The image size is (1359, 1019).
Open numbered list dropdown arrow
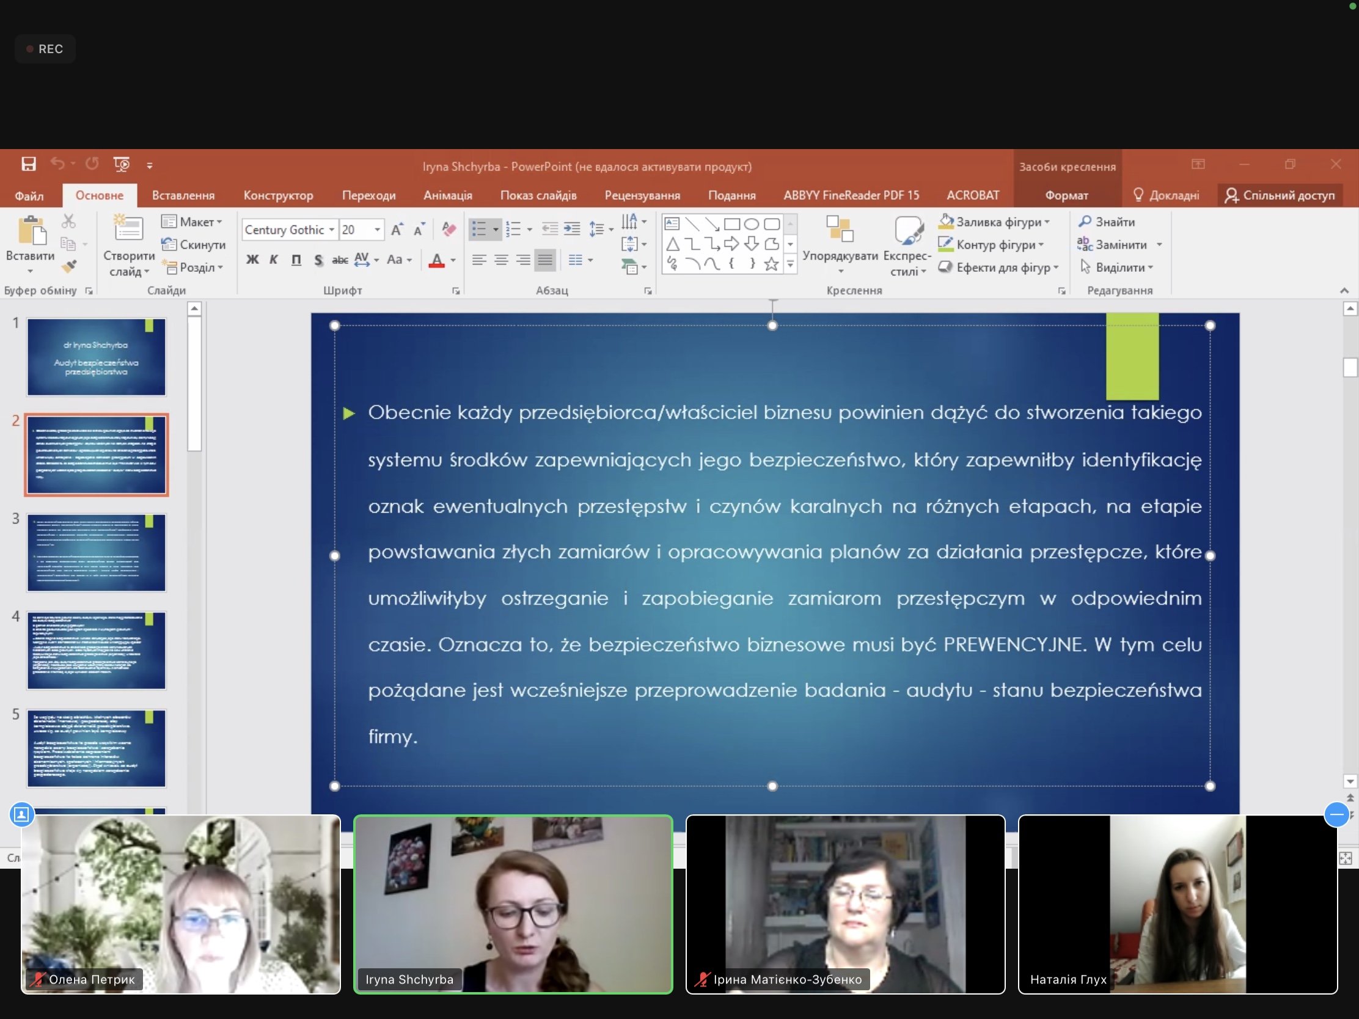click(530, 230)
